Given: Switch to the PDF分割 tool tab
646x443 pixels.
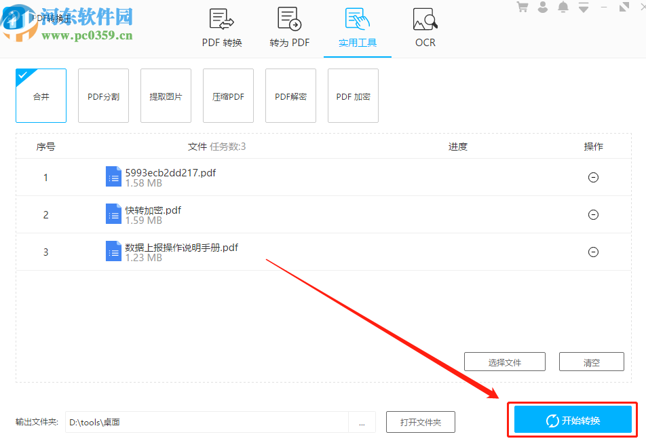Looking at the screenshot, I should click(103, 96).
